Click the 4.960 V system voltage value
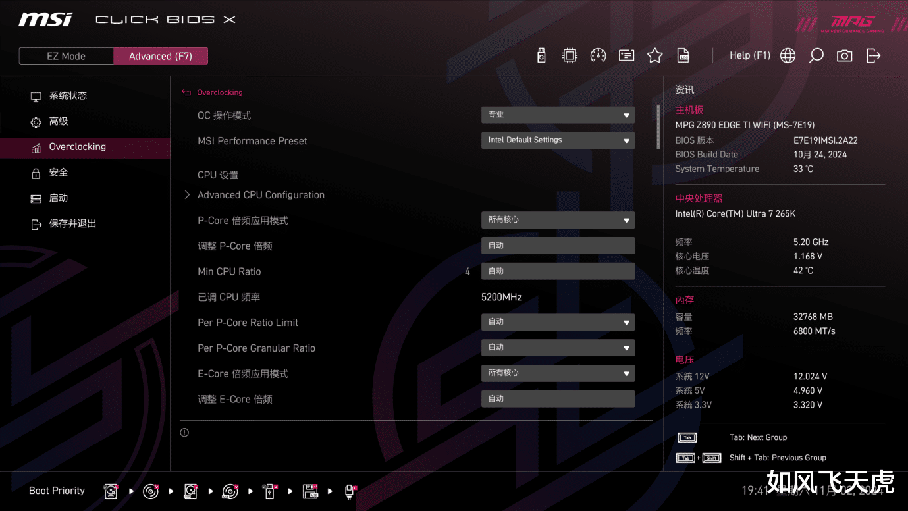 tap(808, 391)
